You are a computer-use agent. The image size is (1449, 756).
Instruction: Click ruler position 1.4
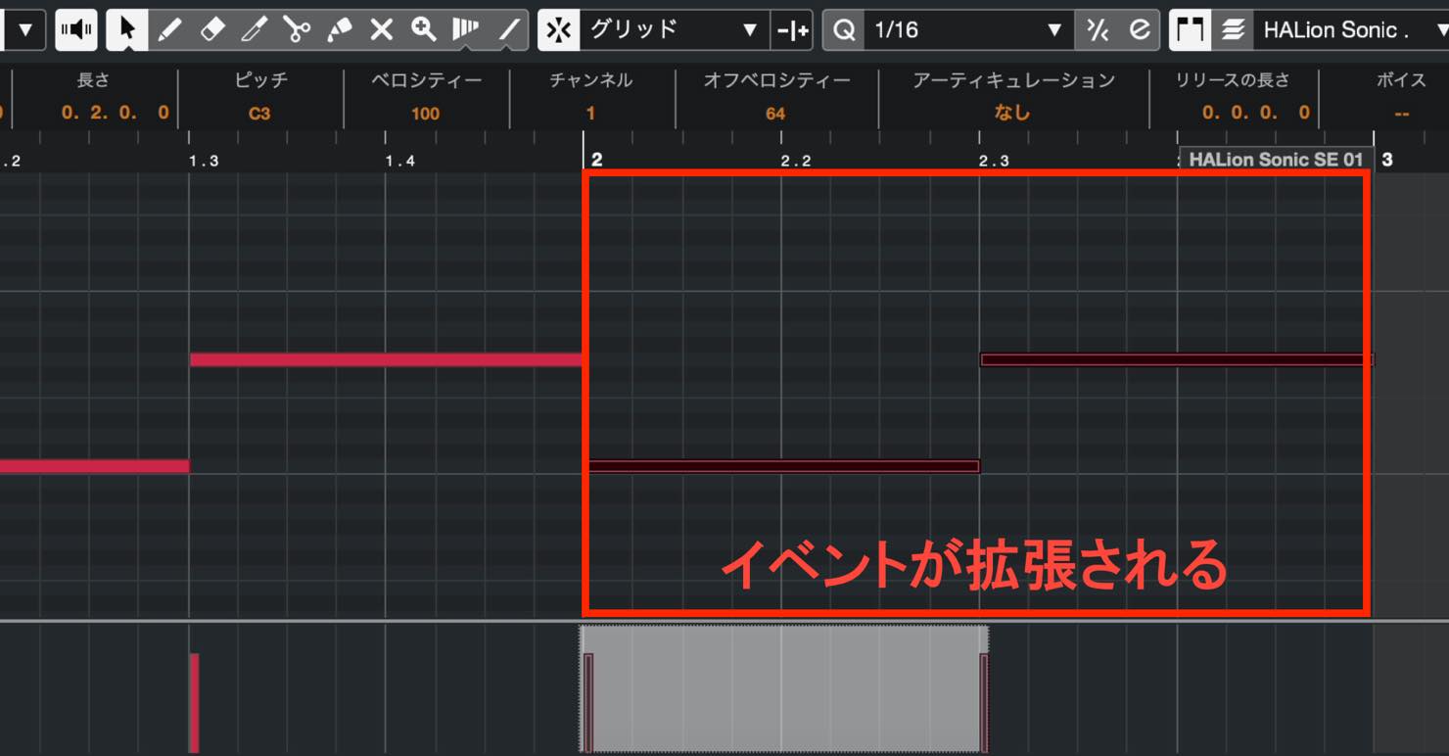[399, 161]
